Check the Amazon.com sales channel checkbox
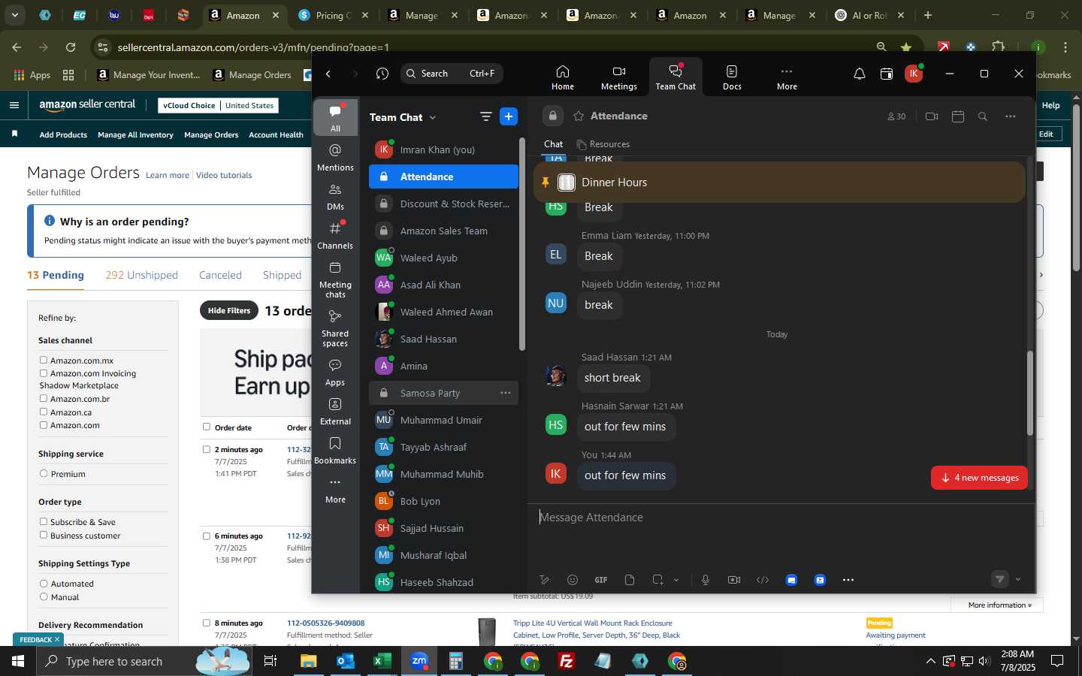Screen dimensions: 1082x676 pyautogui.click(x=44, y=425)
